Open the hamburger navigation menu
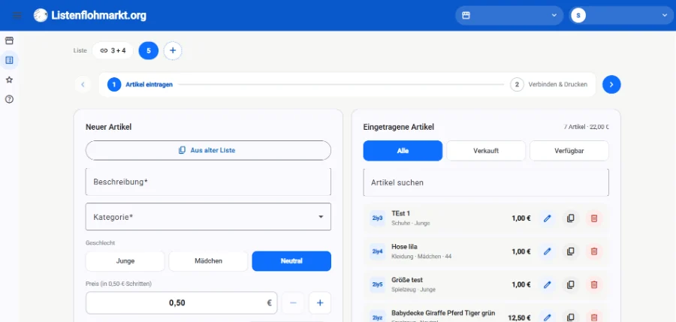Screen dimensions: 676x322 17,16
